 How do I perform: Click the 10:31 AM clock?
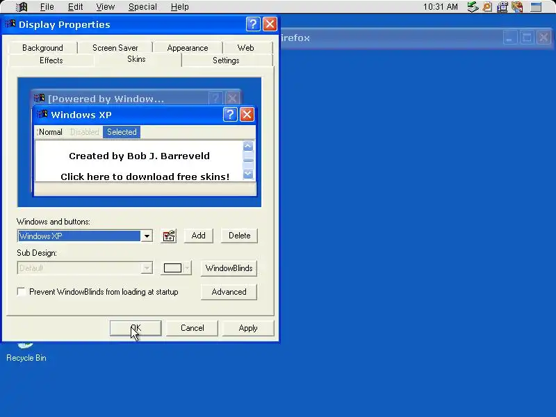point(441,7)
